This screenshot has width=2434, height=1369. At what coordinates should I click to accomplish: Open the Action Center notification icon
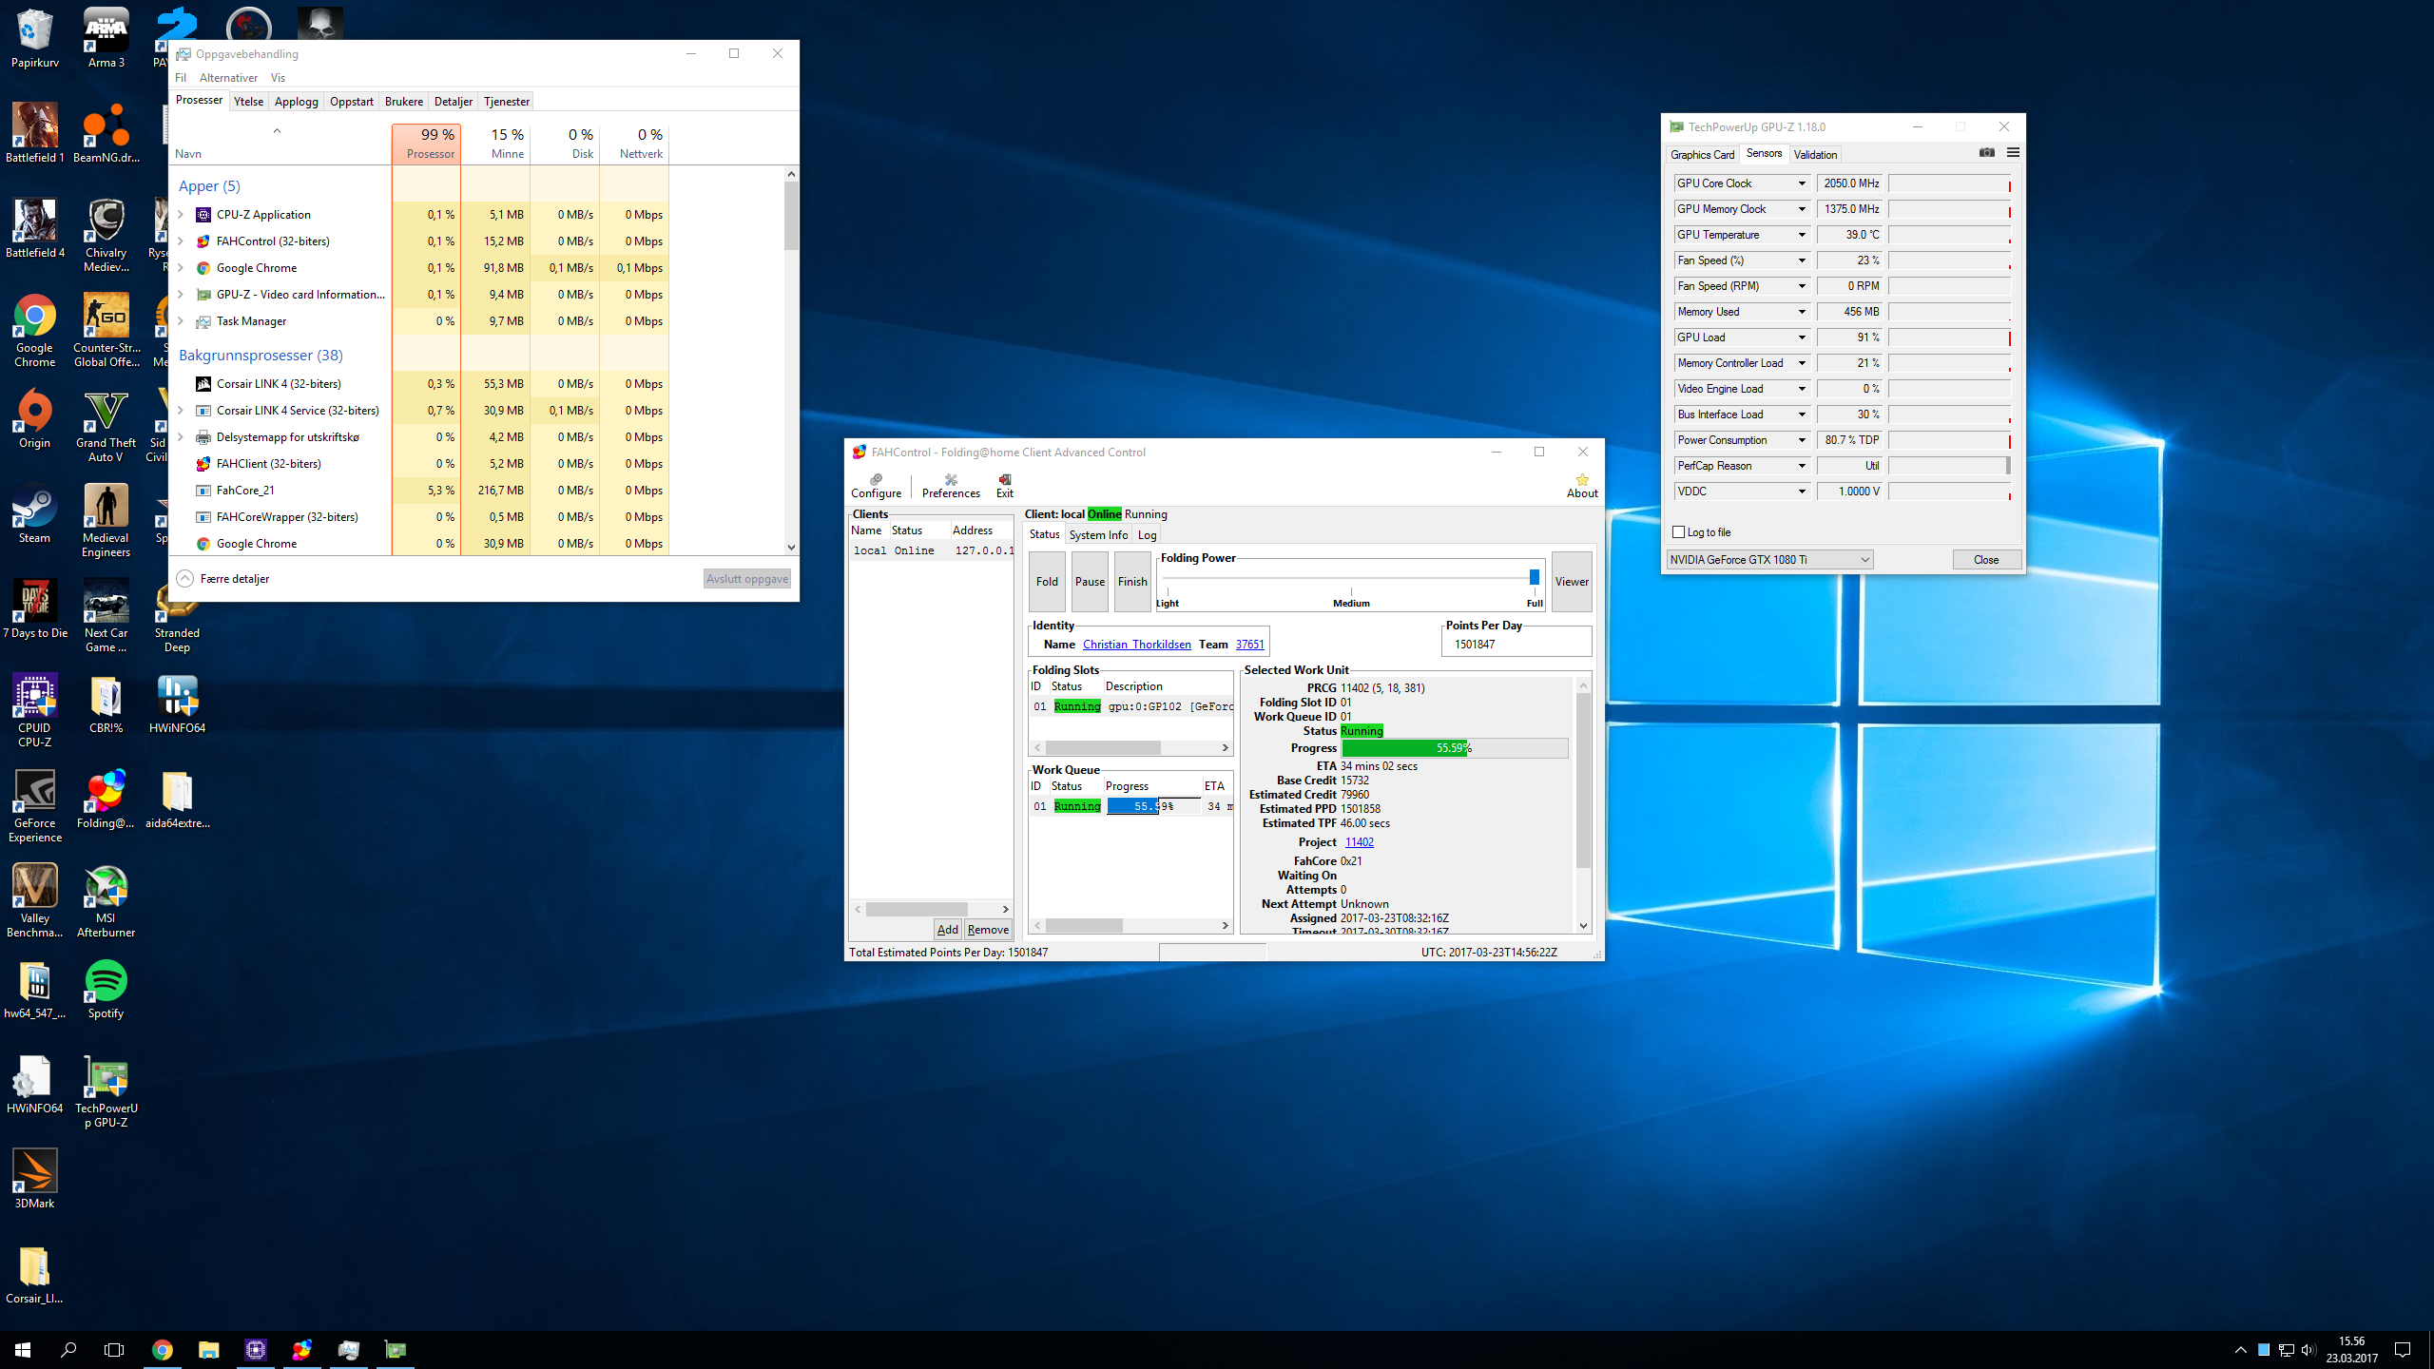tap(2403, 1349)
